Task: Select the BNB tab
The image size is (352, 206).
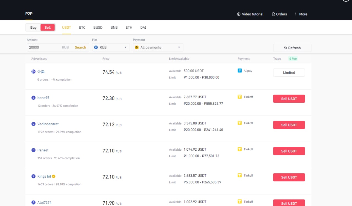Action: tap(114, 28)
